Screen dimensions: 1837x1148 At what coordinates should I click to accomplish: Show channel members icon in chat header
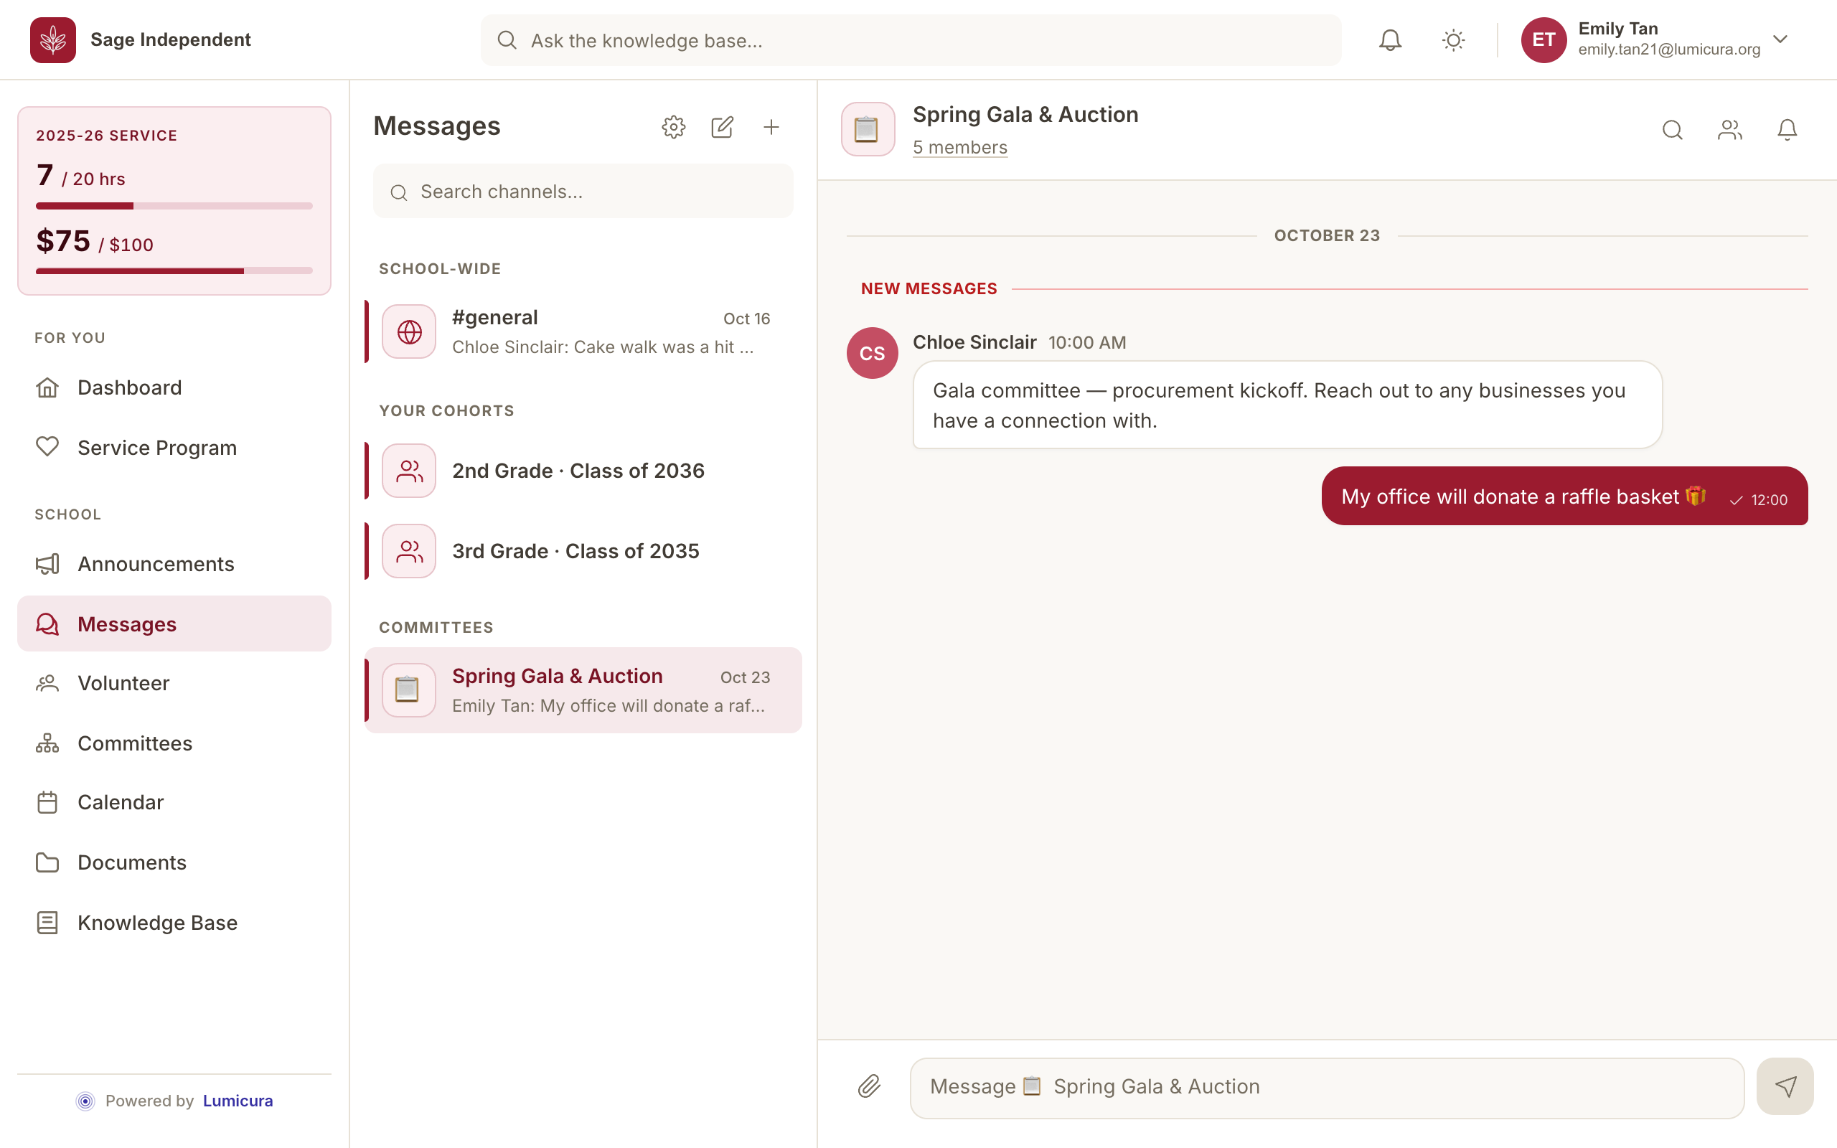1730,130
